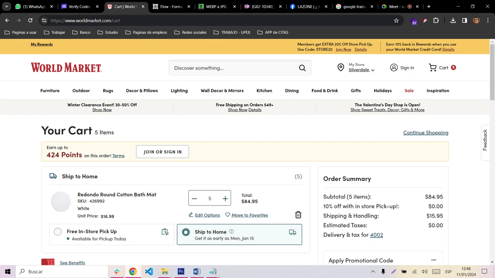
Task: Open the Kitchen menu
Action: (x=264, y=91)
